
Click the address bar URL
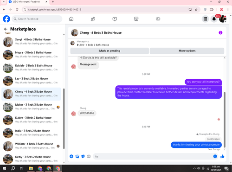click(x=54, y=9)
